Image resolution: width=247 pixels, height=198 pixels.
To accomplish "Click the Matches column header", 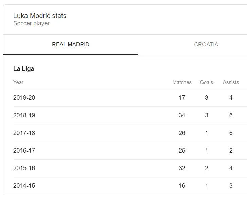I will coord(182,82).
